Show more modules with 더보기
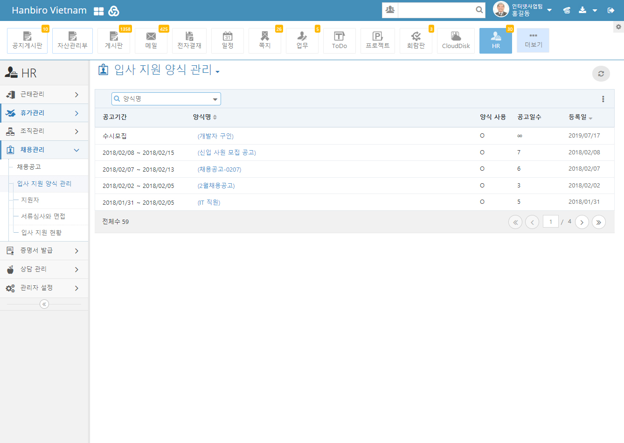The width and height of the screenshot is (624, 443). click(x=533, y=40)
